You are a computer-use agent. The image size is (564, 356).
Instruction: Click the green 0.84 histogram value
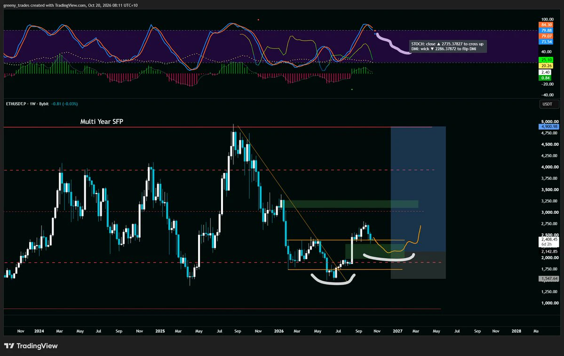coord(545,78)
